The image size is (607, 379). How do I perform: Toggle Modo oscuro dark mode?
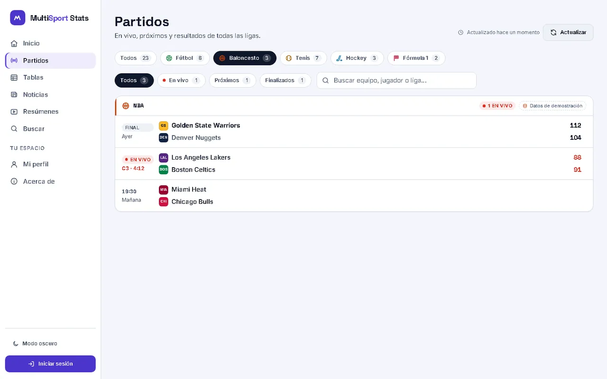tap(50, 343)
